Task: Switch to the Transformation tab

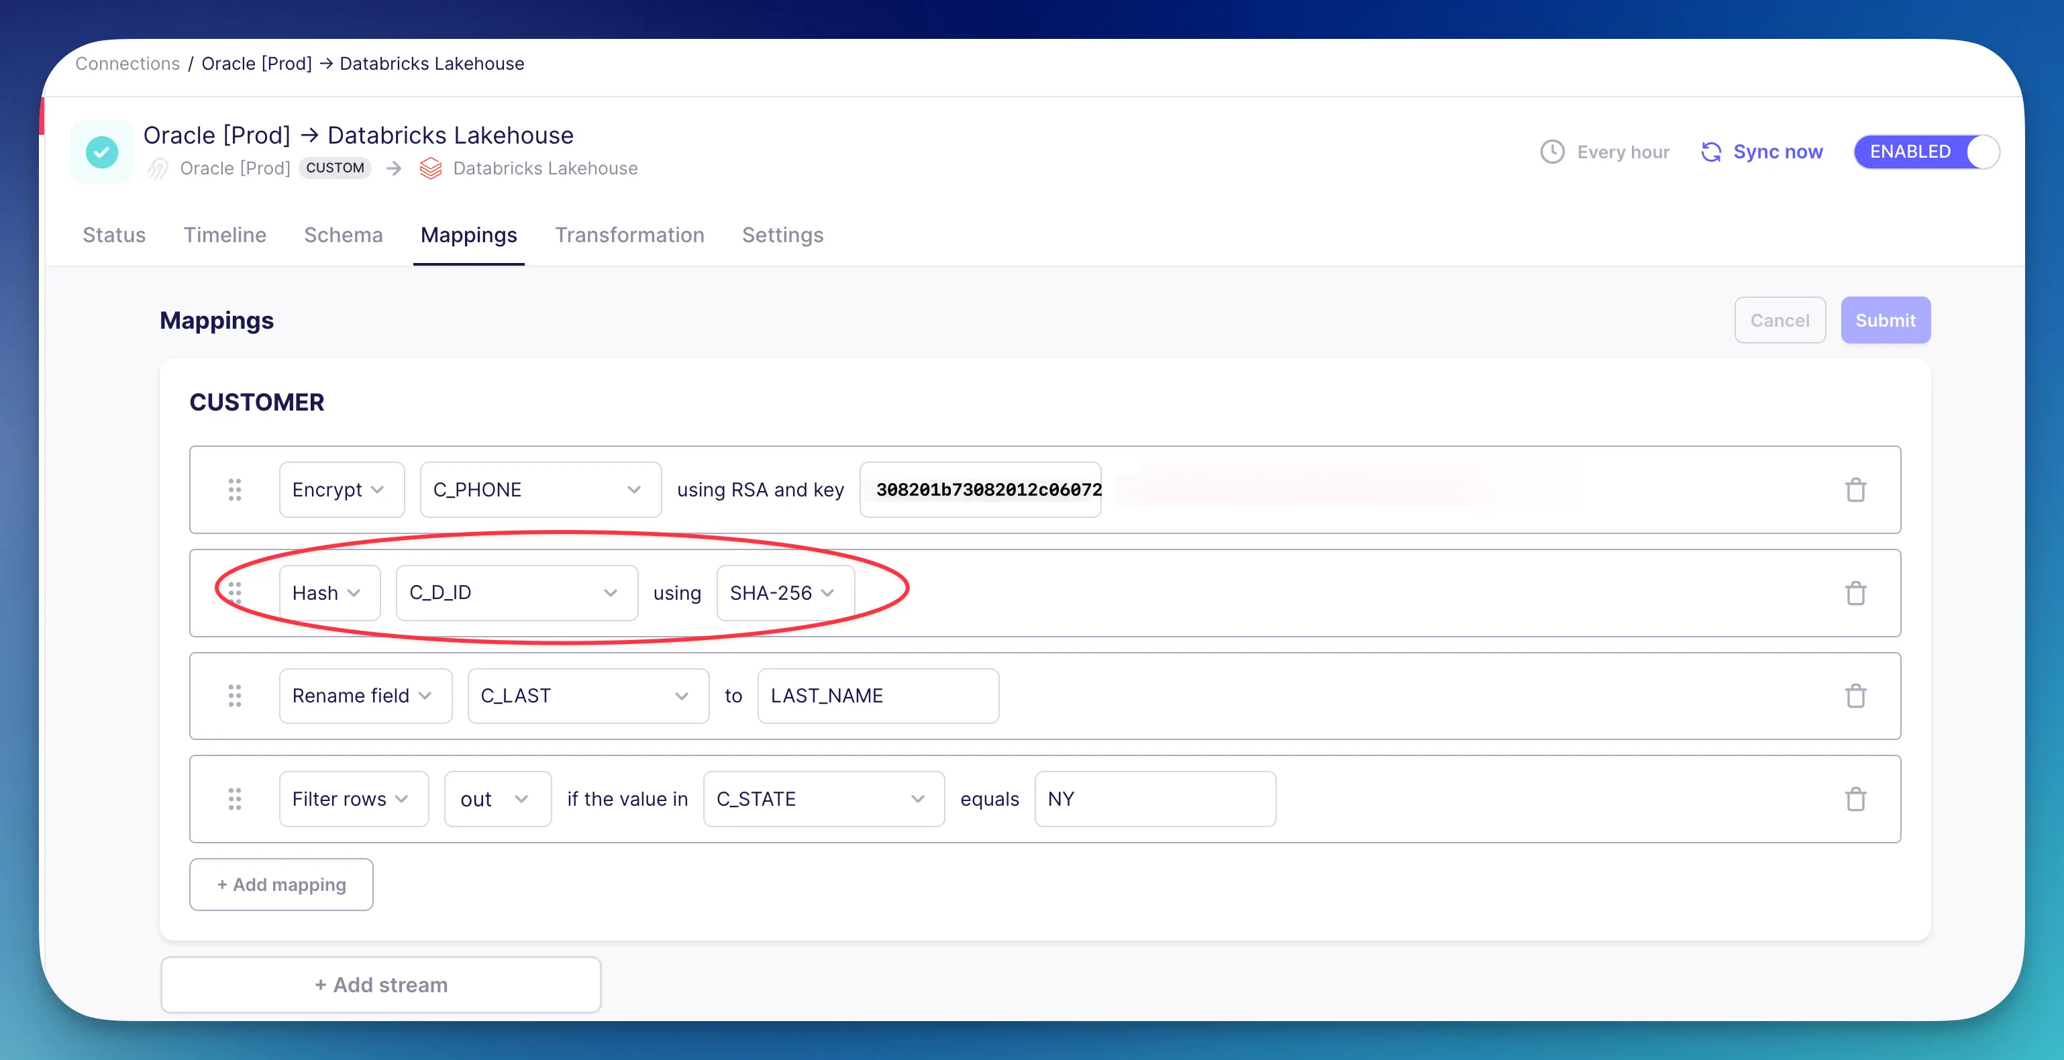Action: click(x=629, y=235)
